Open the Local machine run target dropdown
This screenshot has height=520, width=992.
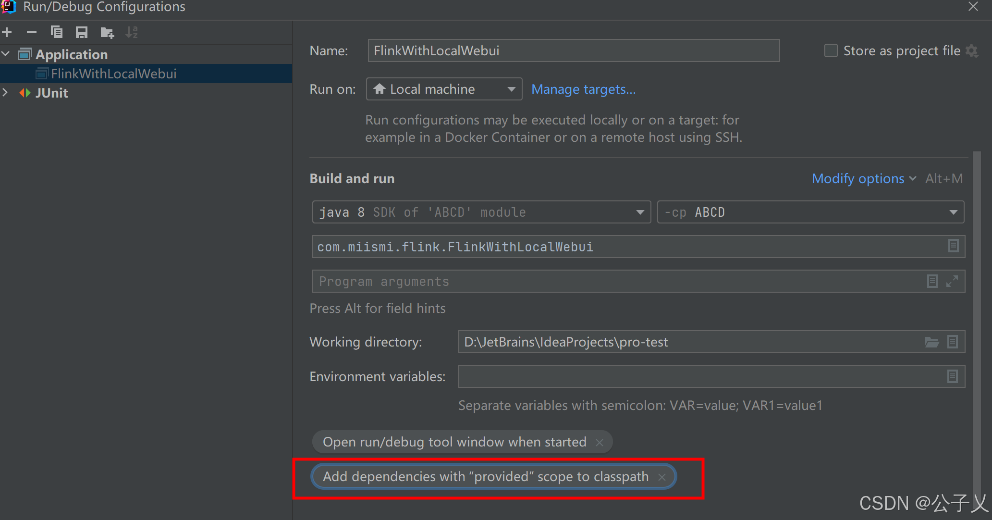coord(444,89)
